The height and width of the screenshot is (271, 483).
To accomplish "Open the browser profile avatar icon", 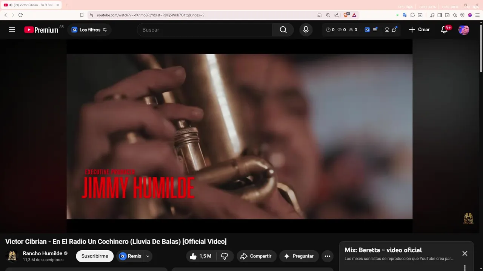I will 470,15.
